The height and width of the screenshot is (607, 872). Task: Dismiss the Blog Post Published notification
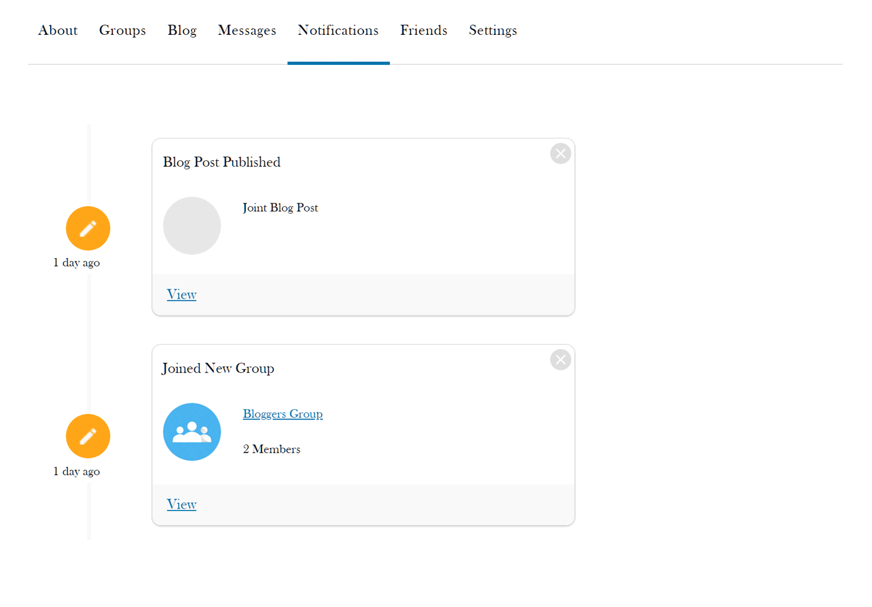point(560,154)
